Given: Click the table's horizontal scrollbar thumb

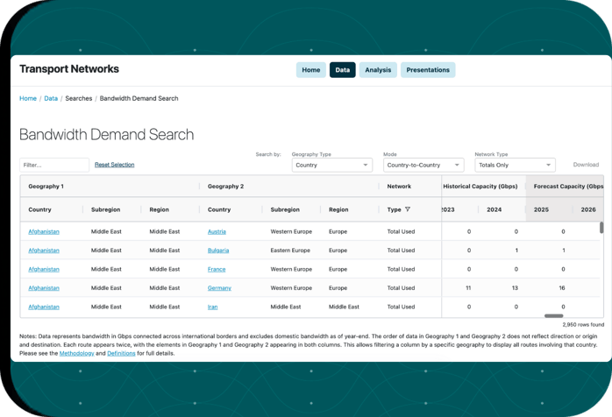Looking at the screenshot, I should [553, 315].
